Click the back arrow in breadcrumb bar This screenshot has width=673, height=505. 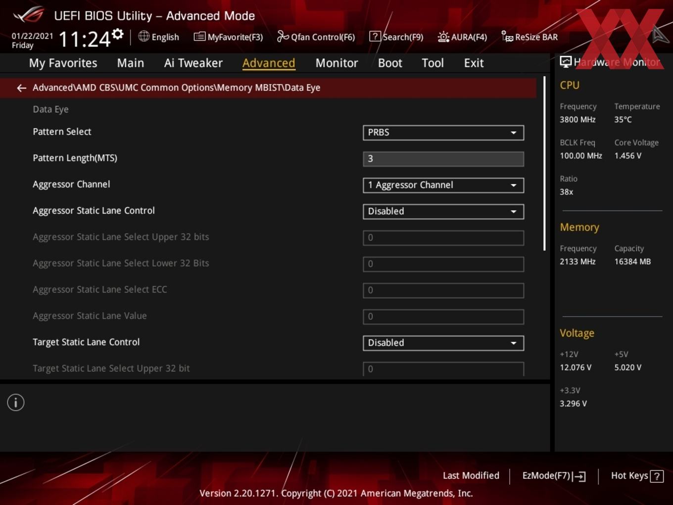coord(21,88)
